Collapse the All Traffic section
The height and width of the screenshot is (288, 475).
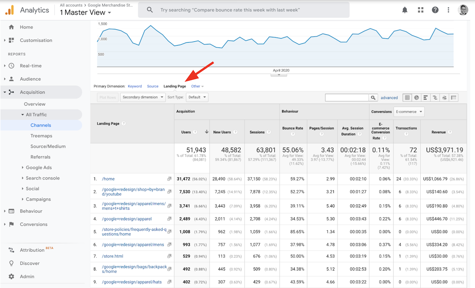point(23,115)
